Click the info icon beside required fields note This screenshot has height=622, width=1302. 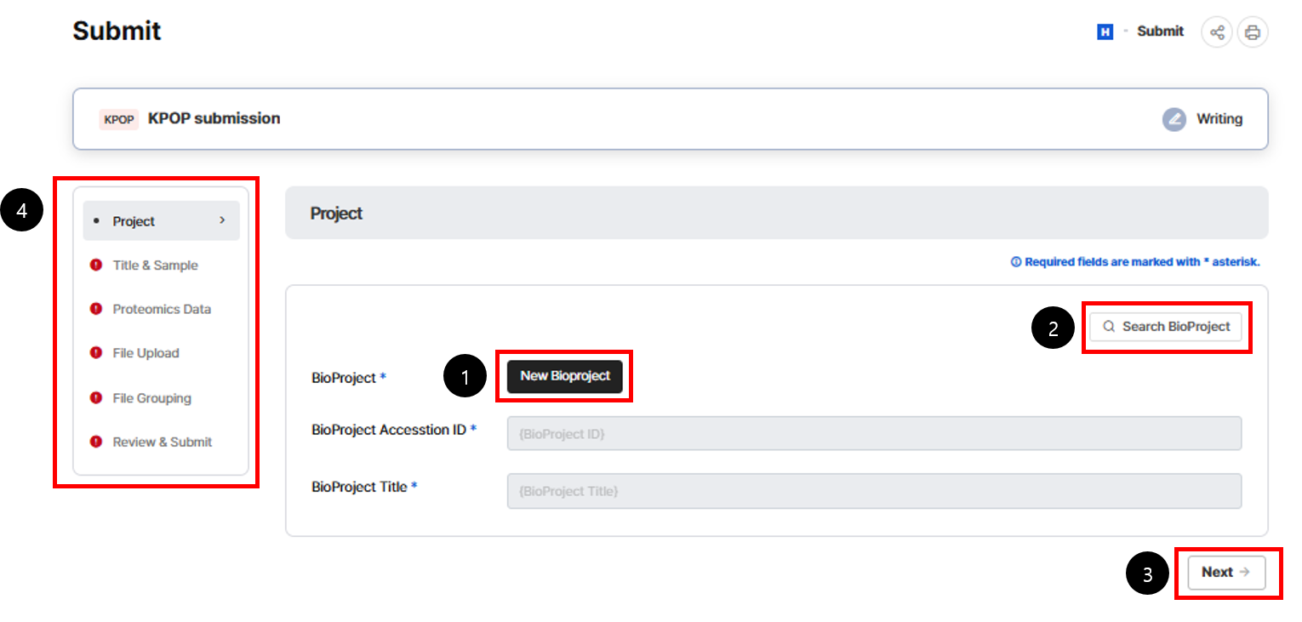[1015, 262]
